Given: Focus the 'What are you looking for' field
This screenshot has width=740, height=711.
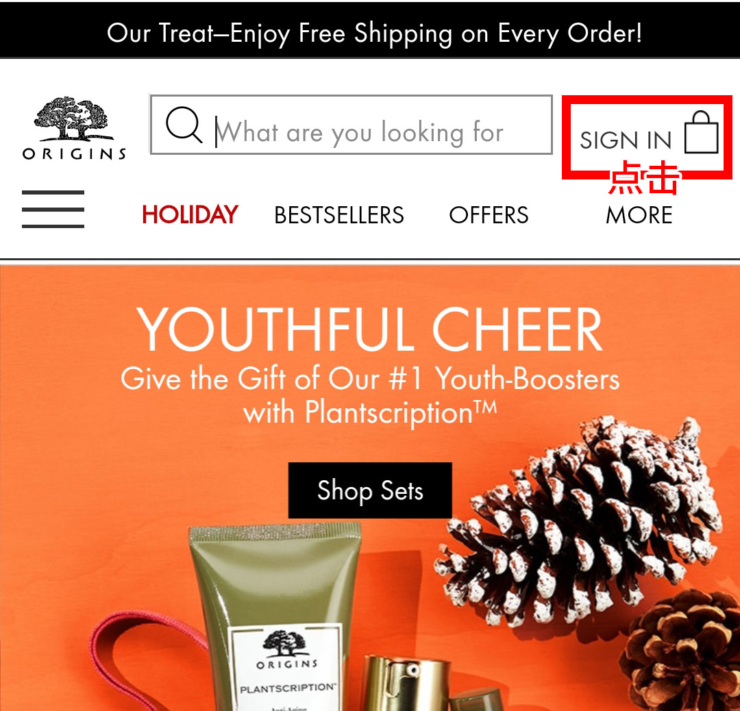Looking at the screenshot, I should (x=351, y=125).
